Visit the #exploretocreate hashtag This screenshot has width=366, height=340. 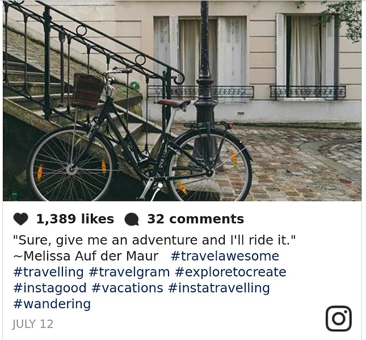[230, 272]
